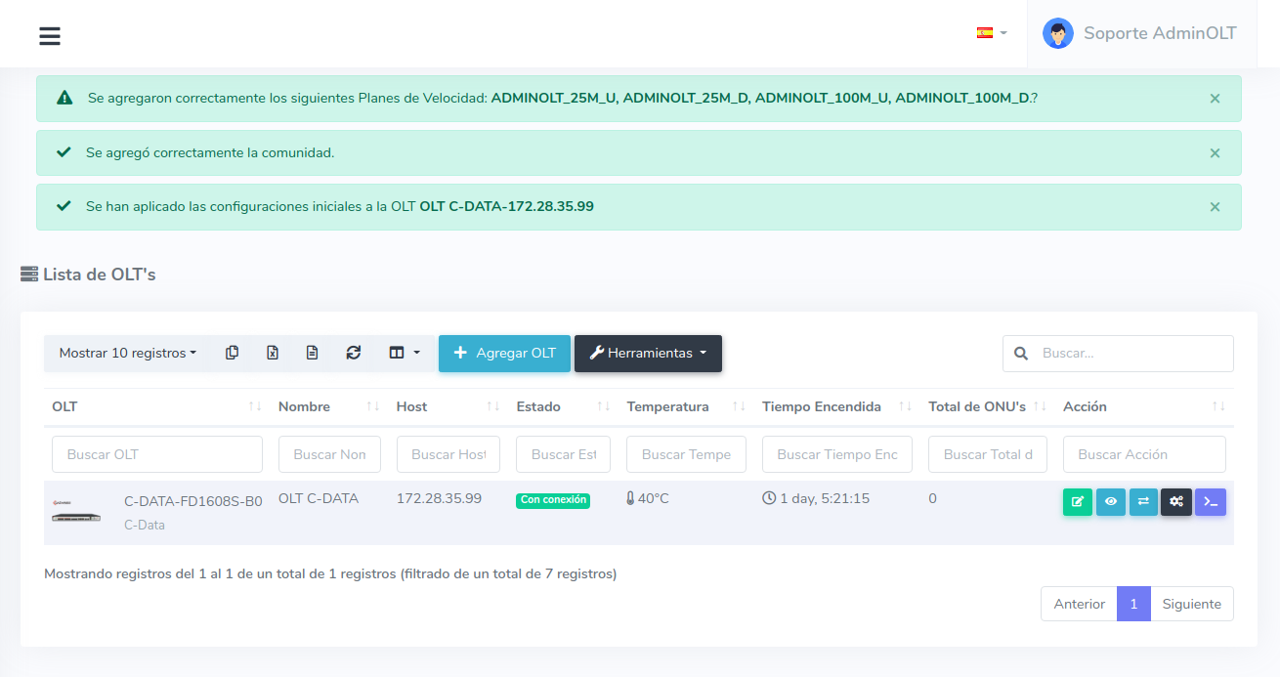Click the green edit OLT icon

pos(1077,502)
